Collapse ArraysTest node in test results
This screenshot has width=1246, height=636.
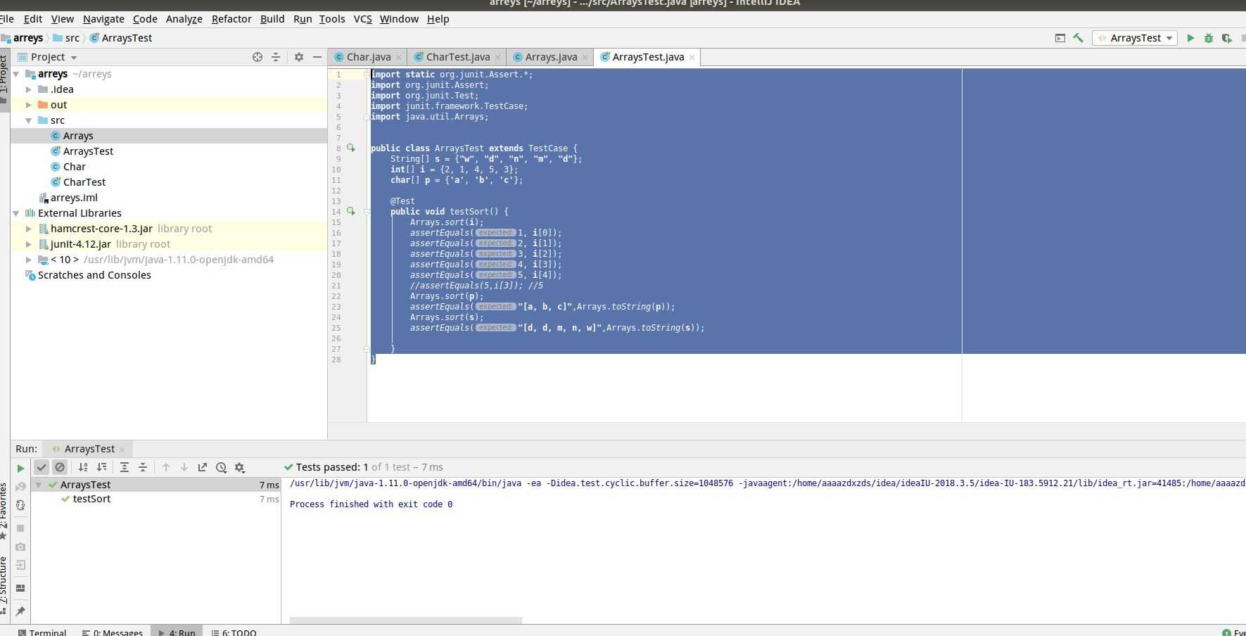[x=39, y=485]
